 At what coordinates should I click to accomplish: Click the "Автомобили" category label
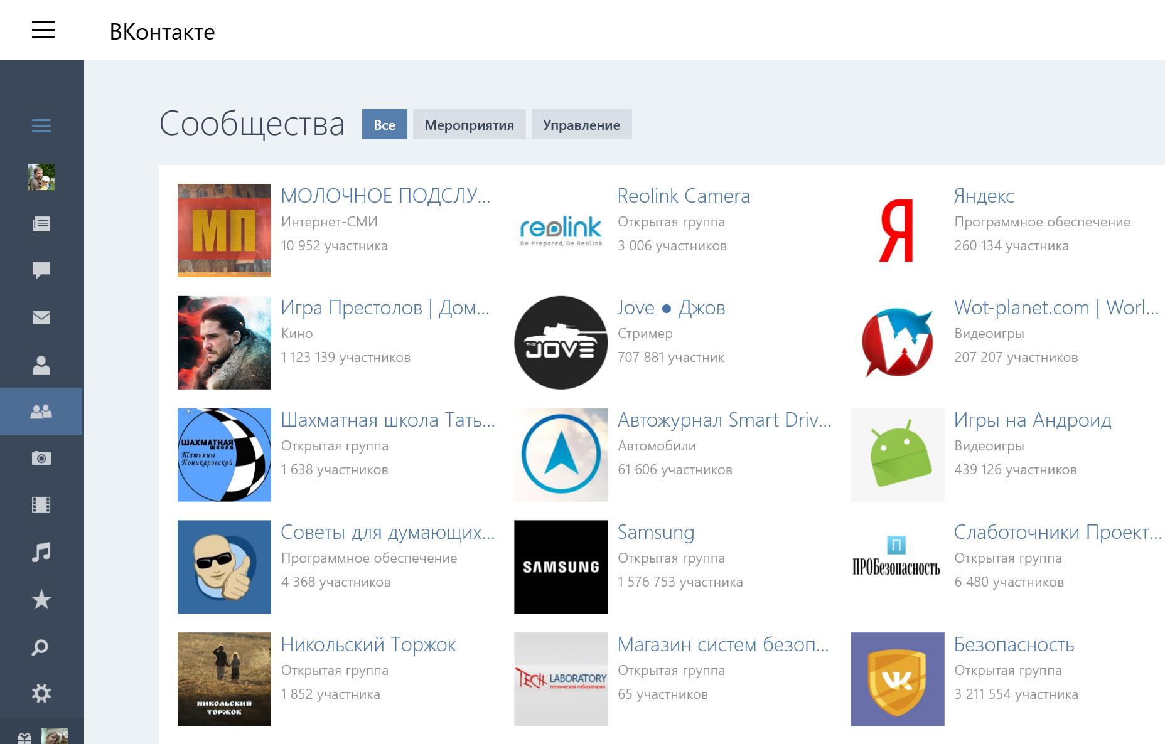(x=657, y=445)
